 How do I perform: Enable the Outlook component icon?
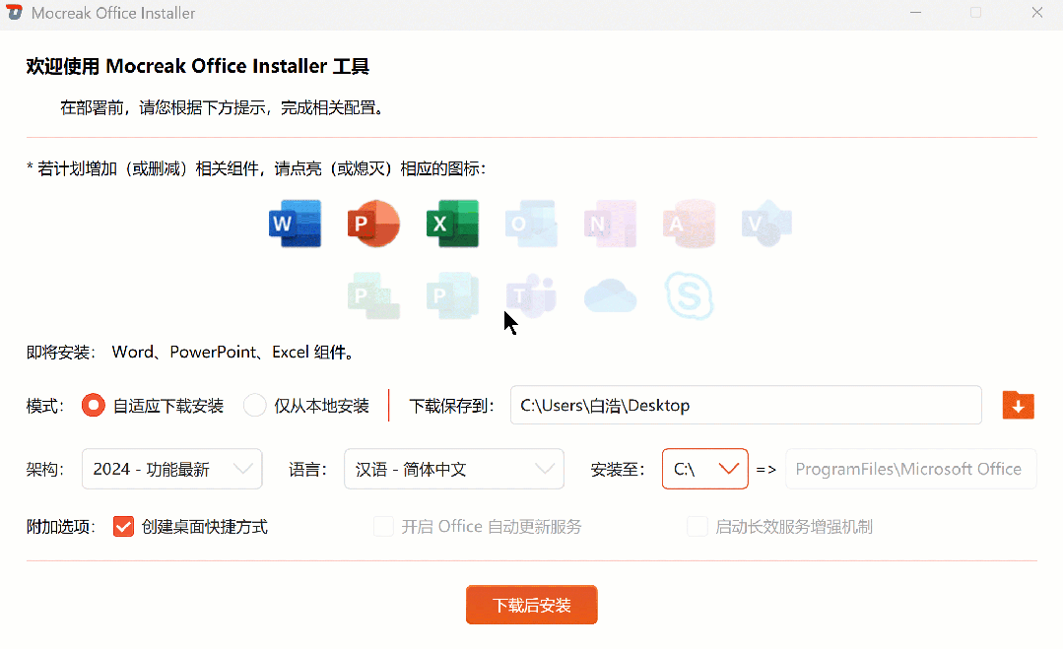(x=532, y=224)
